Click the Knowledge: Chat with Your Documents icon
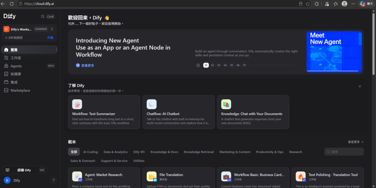The height and width of the screenshot is (188, 376). tap(226, 104)
